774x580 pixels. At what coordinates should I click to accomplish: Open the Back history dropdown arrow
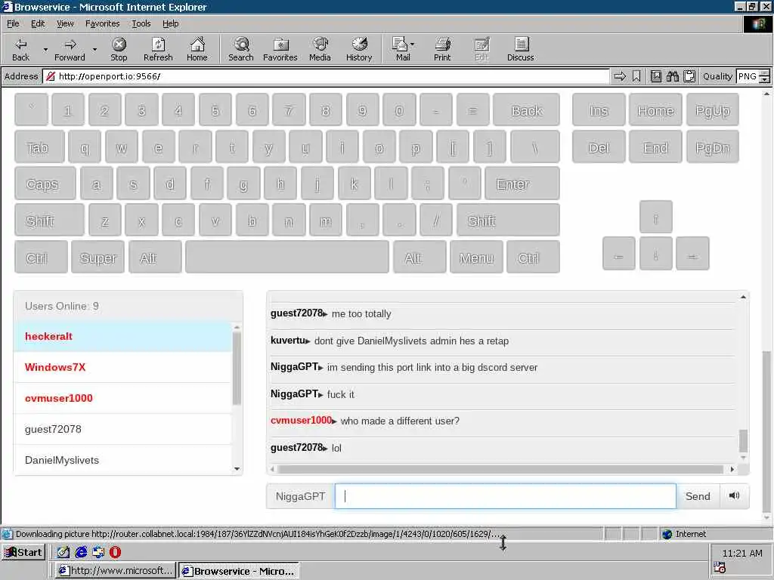pyautogui.click(x=45, y=50)
